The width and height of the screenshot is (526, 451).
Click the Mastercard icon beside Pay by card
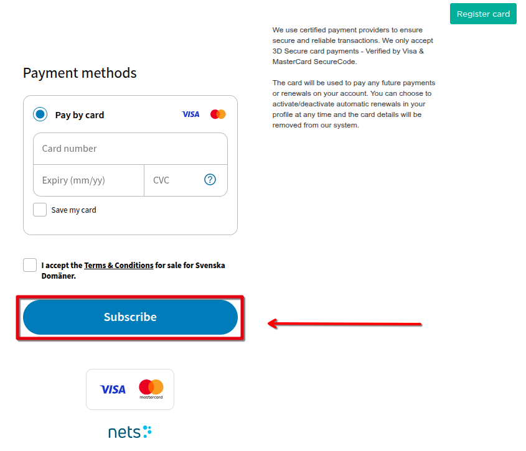218,114
